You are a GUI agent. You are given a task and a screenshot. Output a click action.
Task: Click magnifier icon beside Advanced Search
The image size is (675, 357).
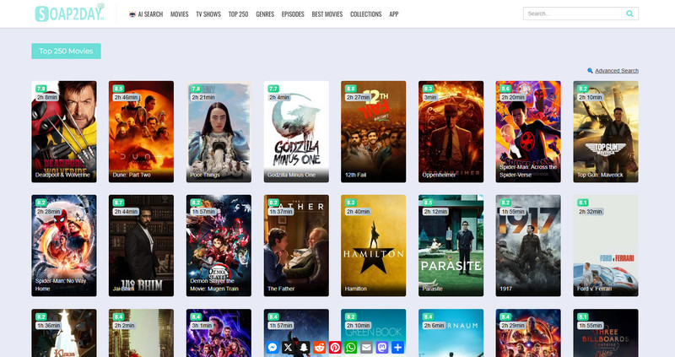coord(590,71)
